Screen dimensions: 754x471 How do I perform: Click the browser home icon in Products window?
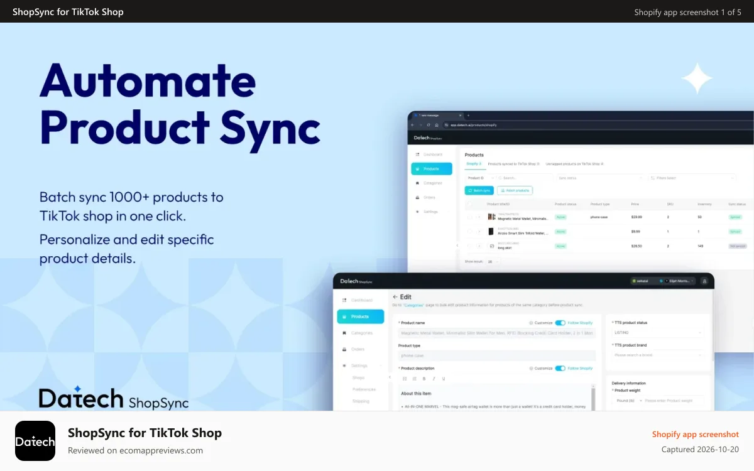click(x=437, y=125)
